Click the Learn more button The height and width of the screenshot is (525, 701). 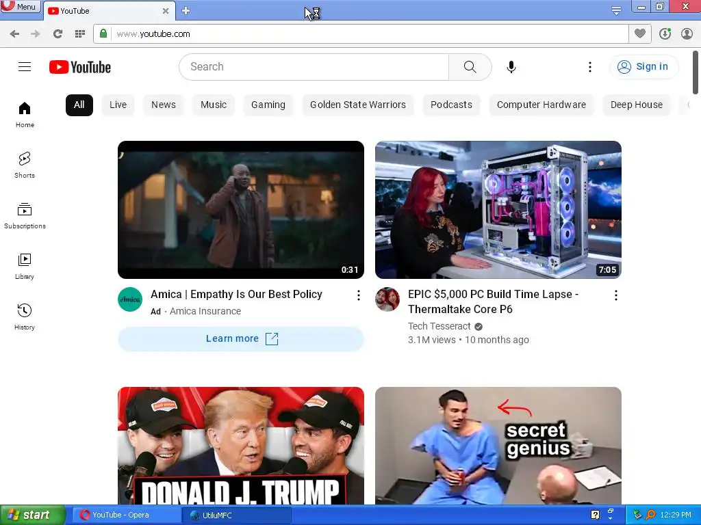(241, 339)
